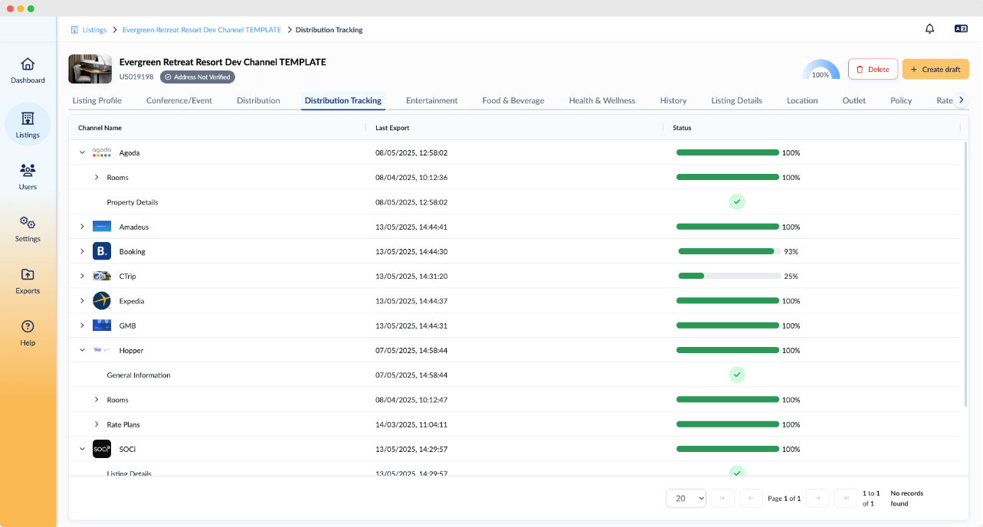
Task: Open the Users sidebar icon
Action: (28, 170)
